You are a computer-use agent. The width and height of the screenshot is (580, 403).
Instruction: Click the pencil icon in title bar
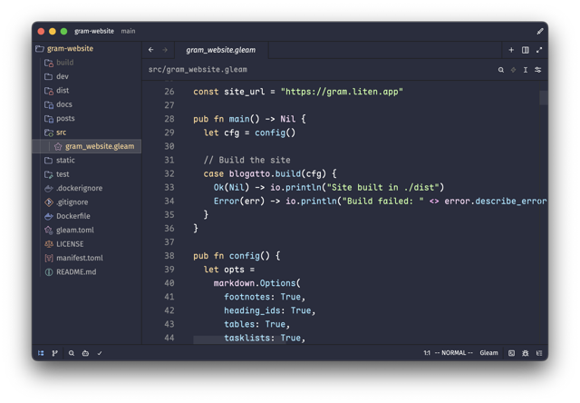pyautogui.click(x=540, y=32)
